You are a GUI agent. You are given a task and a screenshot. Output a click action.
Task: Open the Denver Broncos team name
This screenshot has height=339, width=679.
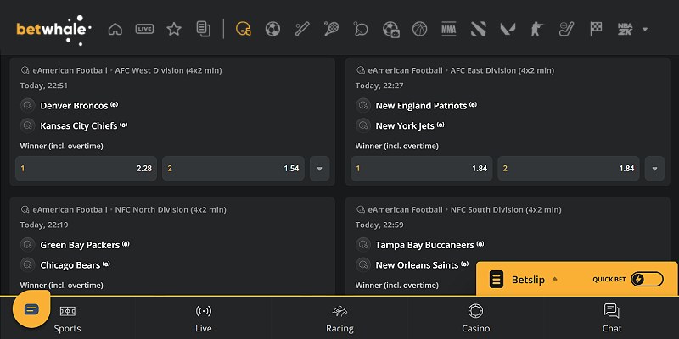(74, 106)
